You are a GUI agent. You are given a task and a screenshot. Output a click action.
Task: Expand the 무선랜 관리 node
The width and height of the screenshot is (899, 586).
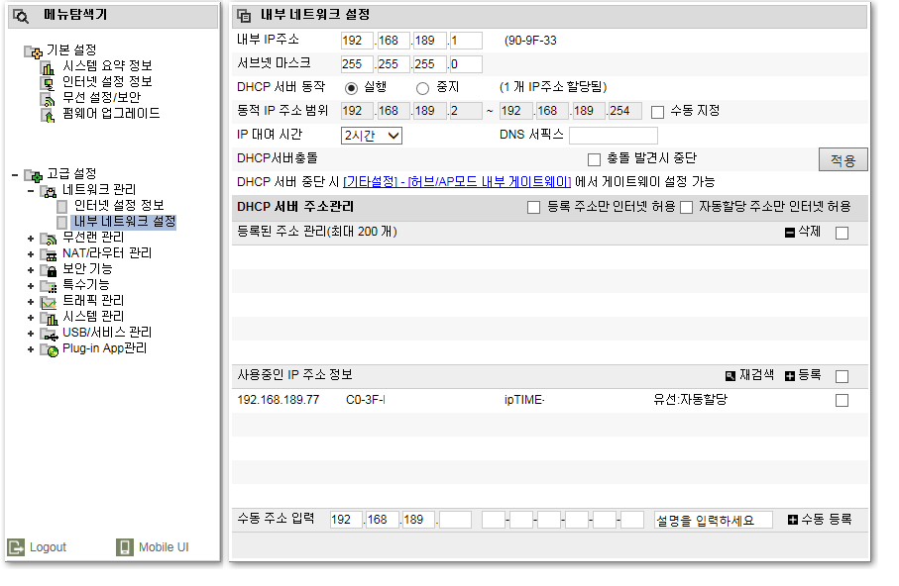tap(31, 239)
